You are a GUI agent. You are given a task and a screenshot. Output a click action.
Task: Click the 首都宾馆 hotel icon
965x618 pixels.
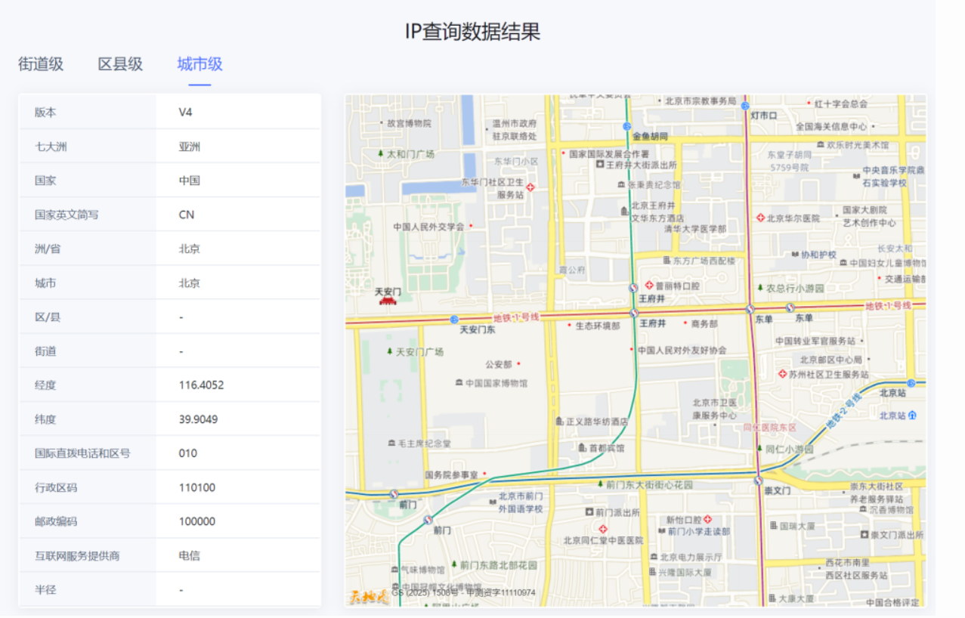583,448
